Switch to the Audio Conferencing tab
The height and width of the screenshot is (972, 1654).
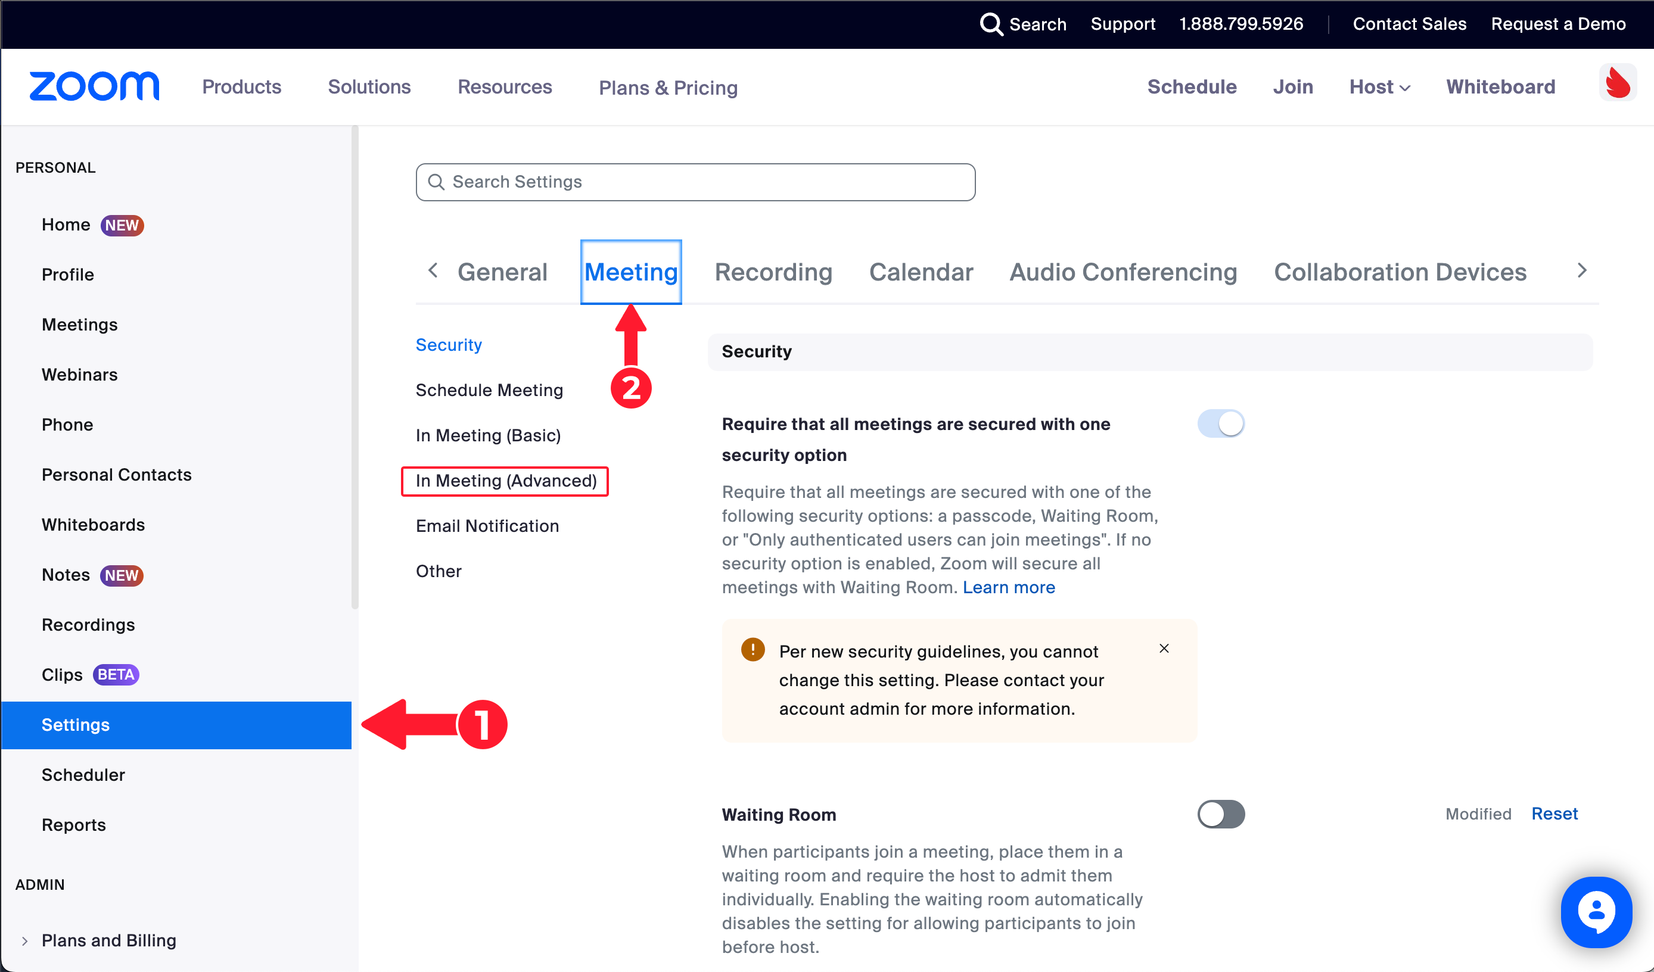1123,272
